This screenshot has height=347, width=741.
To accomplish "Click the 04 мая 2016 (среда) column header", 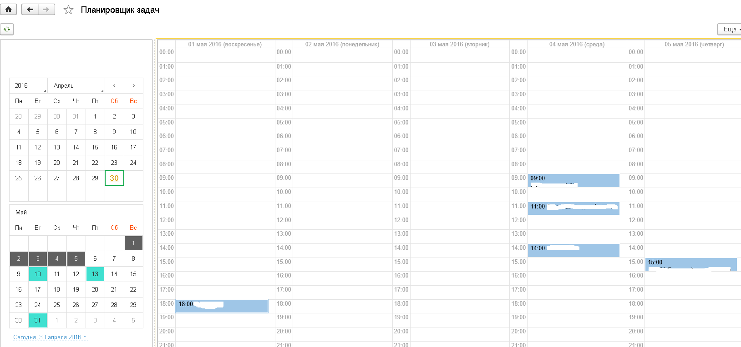I will point(577,44).
